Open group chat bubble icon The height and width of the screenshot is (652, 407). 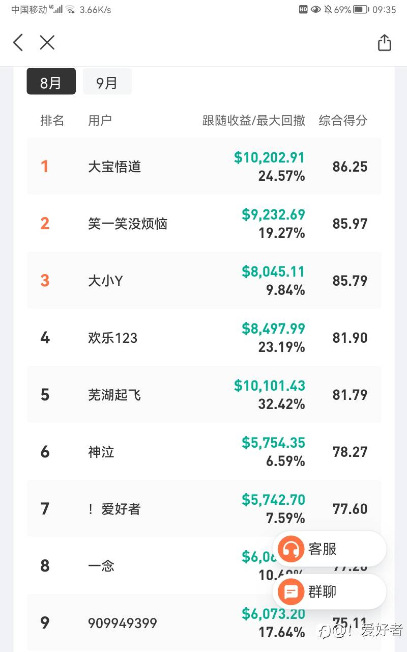tap(291, 592)
